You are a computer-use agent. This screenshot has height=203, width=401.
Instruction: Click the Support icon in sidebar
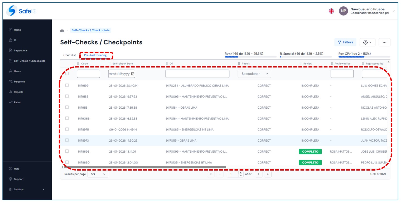point(11,179)
